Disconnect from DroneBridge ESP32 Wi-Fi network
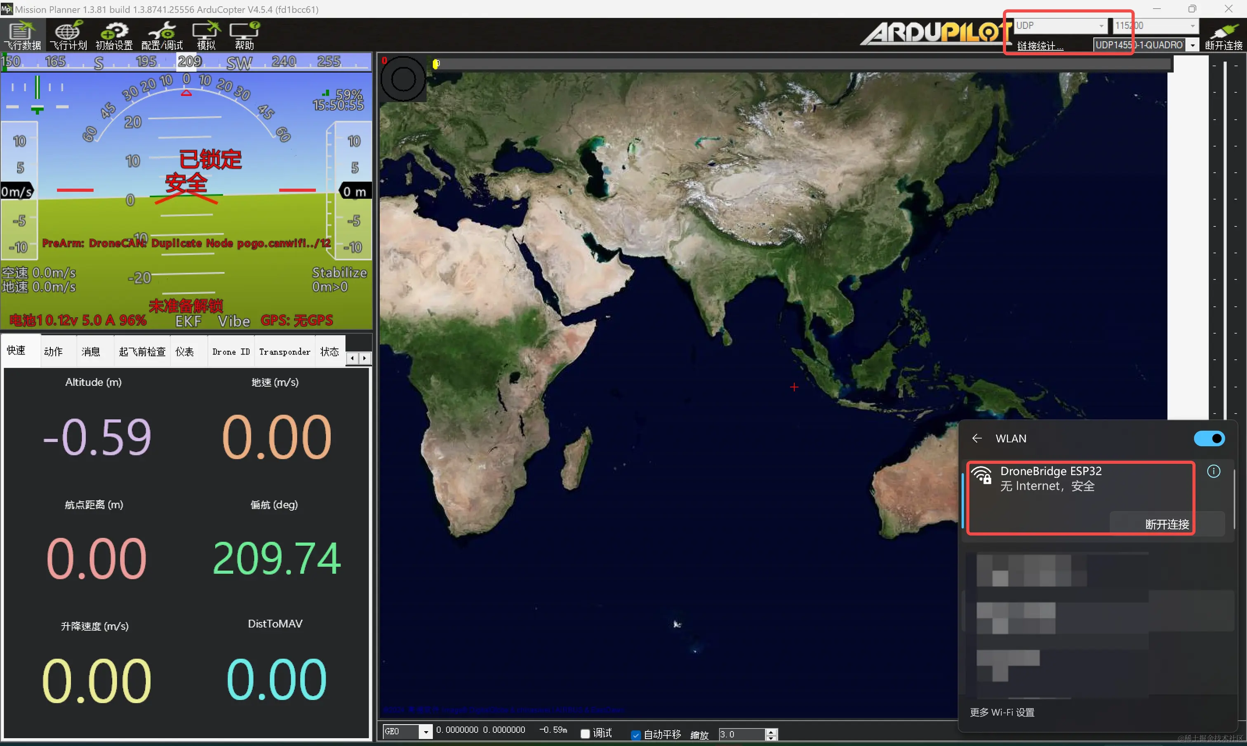This screenshot has height=746, width=1247. point(1167,524)
